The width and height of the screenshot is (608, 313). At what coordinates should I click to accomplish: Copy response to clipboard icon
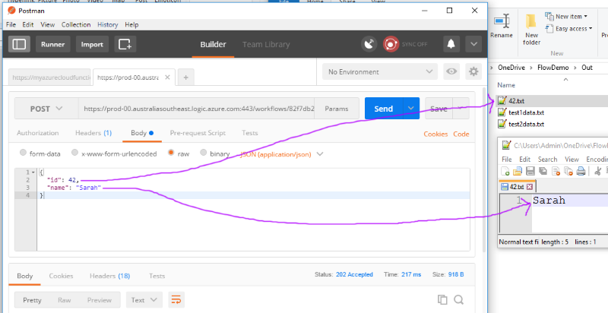(x=442, y=299)
